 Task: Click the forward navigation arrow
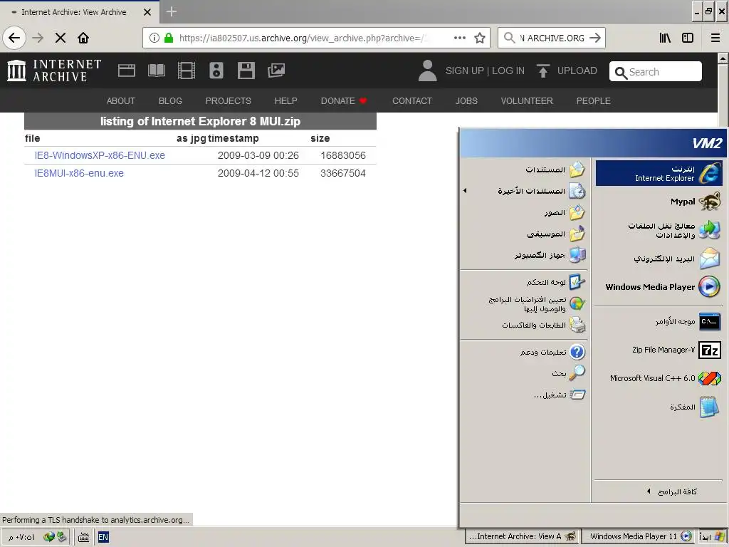(38, 38)
